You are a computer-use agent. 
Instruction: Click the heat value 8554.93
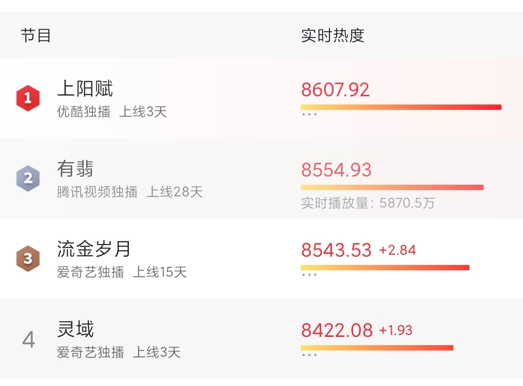click(336, 170)
